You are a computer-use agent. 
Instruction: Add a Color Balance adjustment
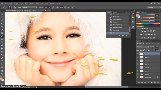tap(144, 34)
